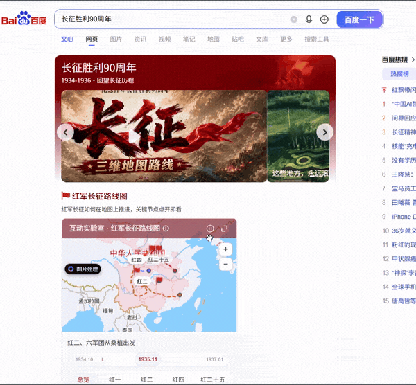The image size is (416, 385).
Task: Select the 总览 route tab
Action: click(x=83, y=379)
